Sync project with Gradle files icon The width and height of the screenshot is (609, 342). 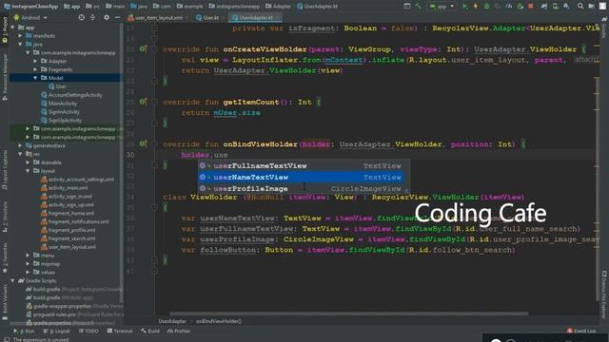point(544,6)
